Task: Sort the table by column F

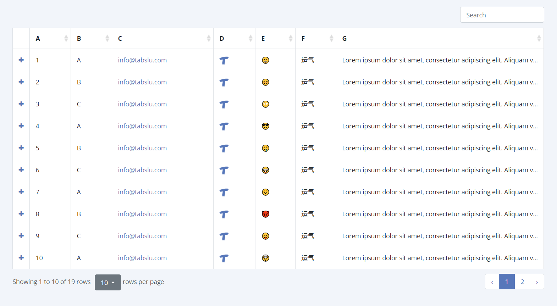Action: point(316,38)
